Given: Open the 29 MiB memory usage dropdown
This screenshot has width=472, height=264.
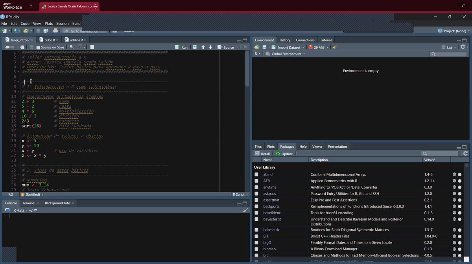Looking at the screenshot, I should pos(318,47).
